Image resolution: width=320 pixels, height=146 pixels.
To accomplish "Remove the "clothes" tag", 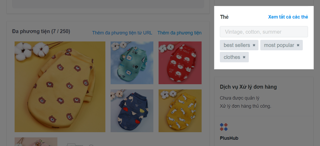I will coord(244,57).
